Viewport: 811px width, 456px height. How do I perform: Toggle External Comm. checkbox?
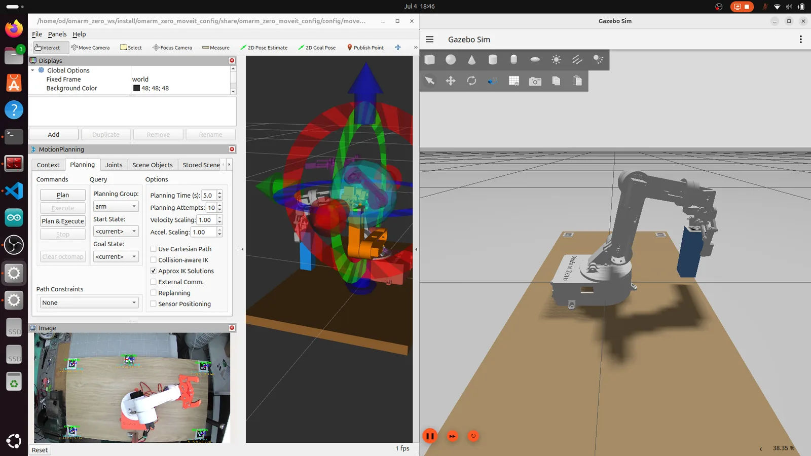[154, 282]
